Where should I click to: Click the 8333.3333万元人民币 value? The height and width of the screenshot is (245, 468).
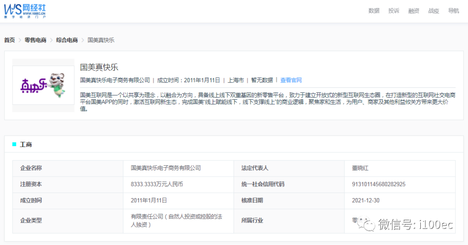pos(157,184)
